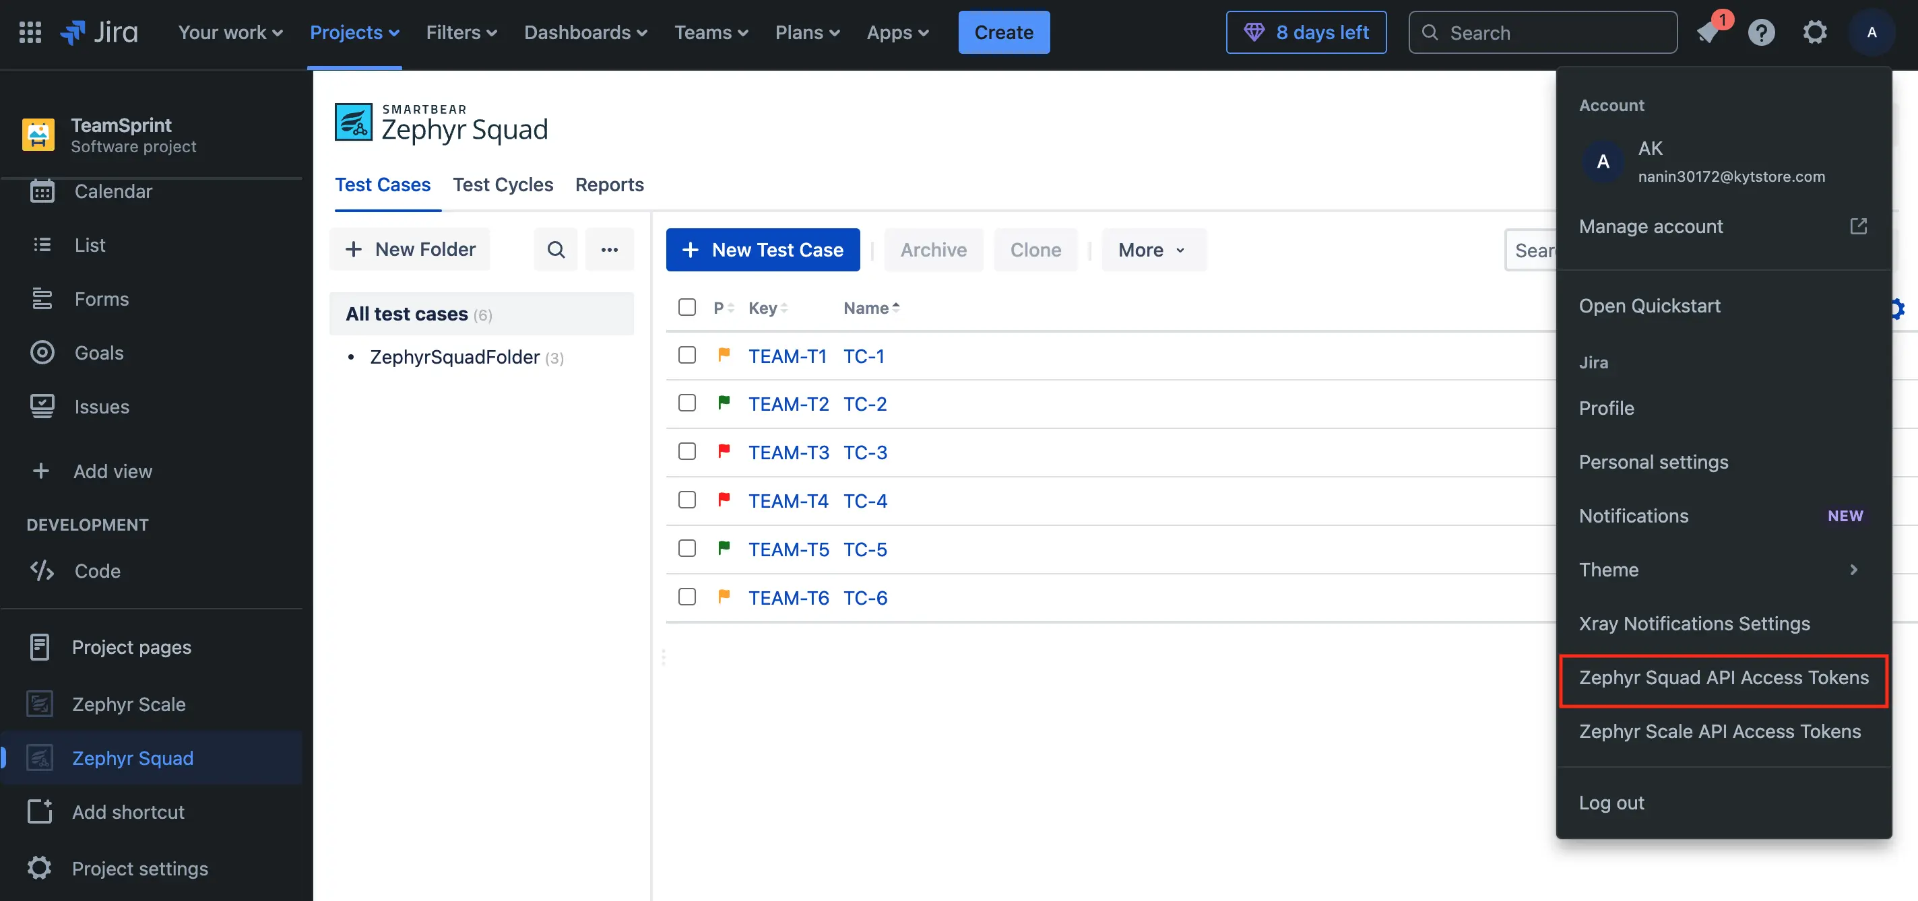Open Calendar view in sidebar
This screenshot has height=901, width=1918.
113,191
